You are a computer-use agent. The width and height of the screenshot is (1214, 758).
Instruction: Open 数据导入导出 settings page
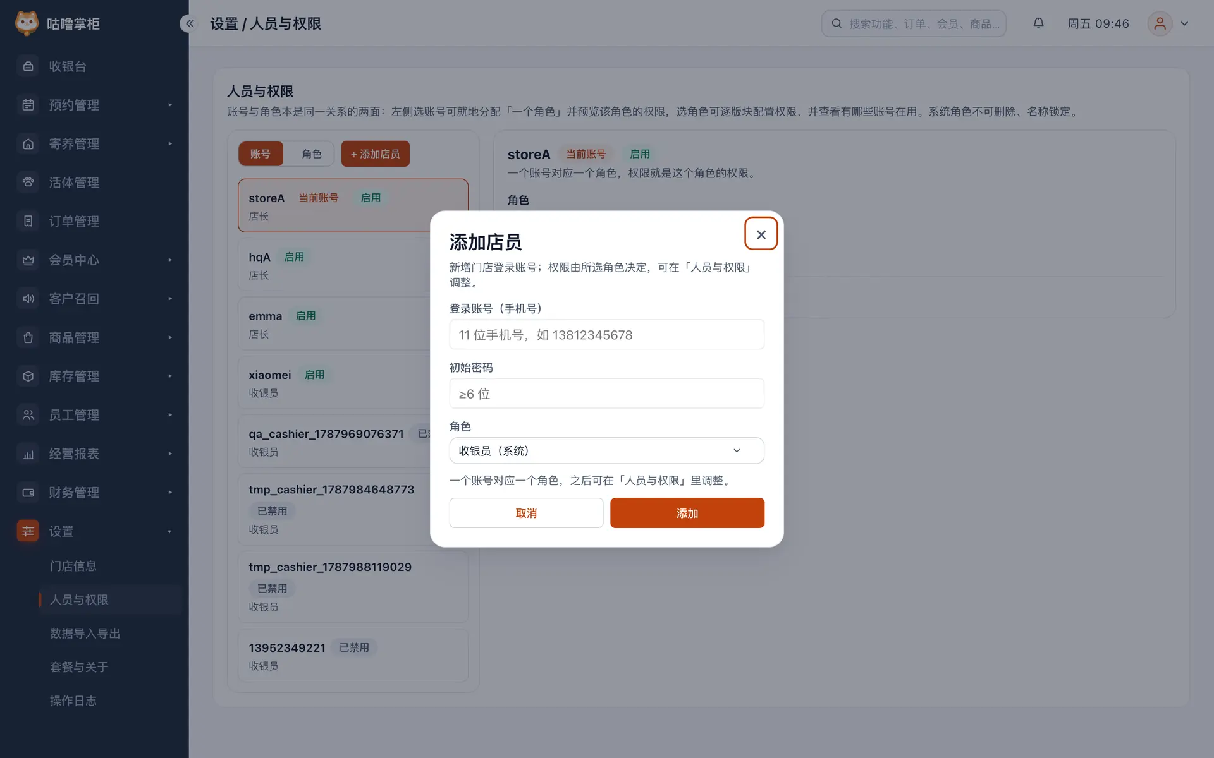click(85, 634)
